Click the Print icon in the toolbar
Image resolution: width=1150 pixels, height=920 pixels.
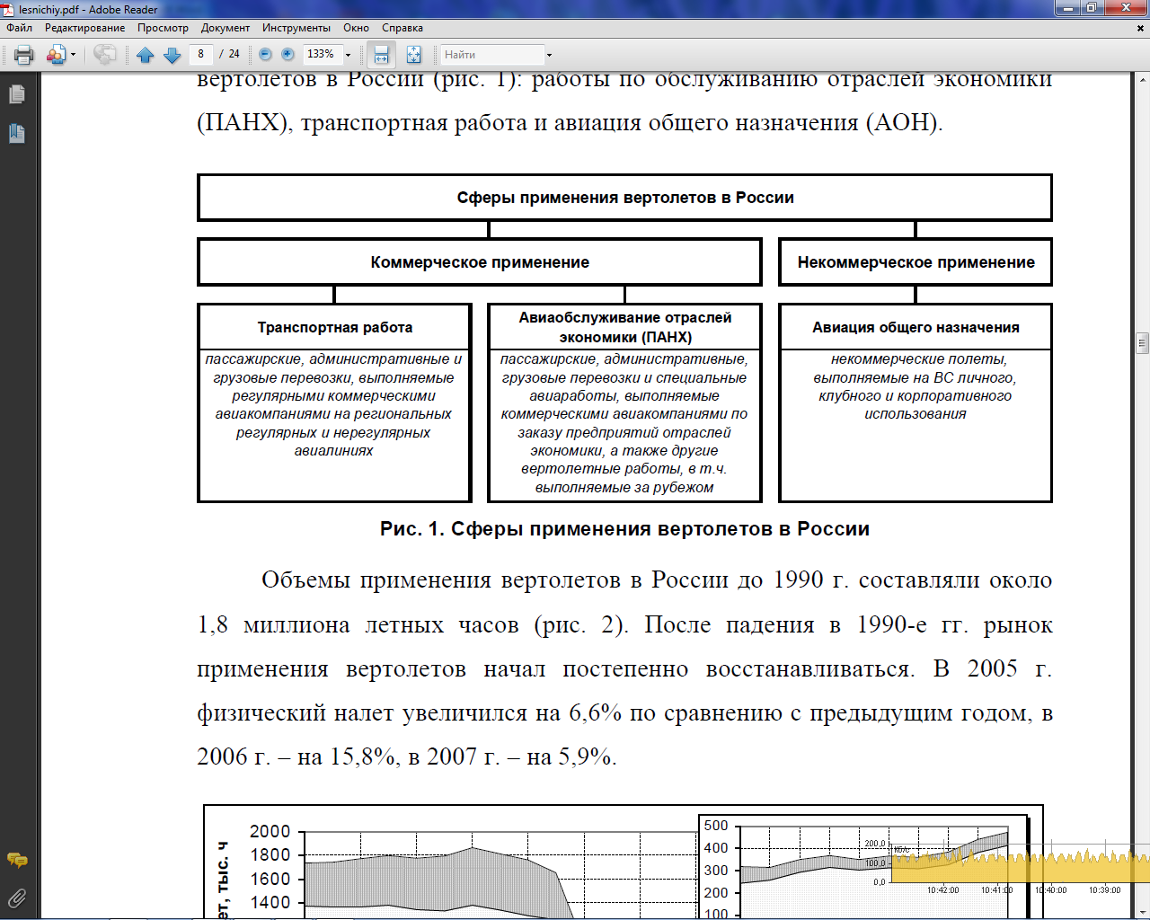point(24,55)
